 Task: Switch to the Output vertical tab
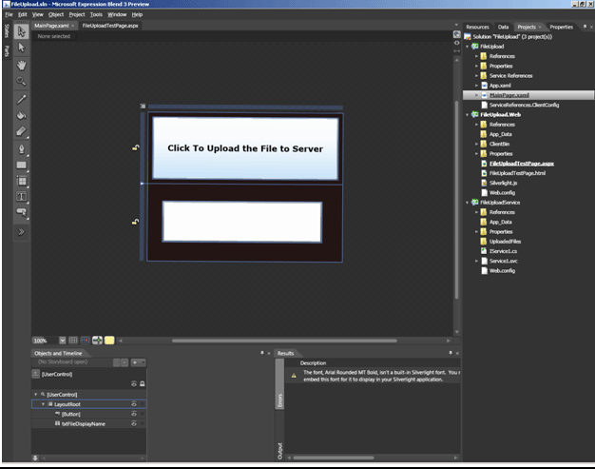[280, 451]
